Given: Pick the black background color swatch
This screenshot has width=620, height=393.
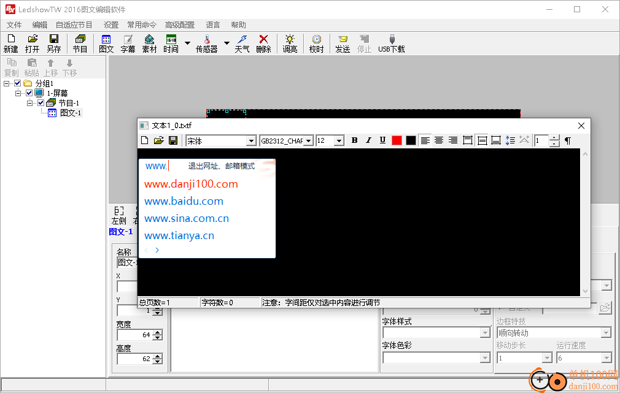Looking at the screenshot, I should click(x=411, y=140).
